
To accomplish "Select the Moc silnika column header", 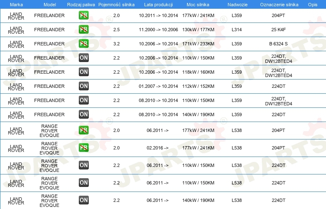I will (x=198, y=5).
